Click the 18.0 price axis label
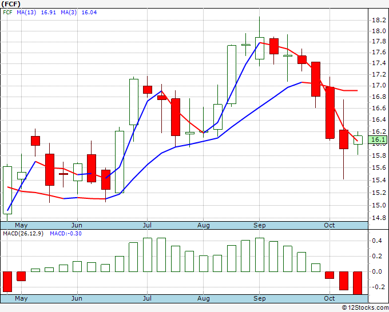The height and width of the screenshot is (312, 389). click(x=379, y=31)
